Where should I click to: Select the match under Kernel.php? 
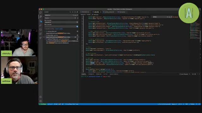point(58,37)
